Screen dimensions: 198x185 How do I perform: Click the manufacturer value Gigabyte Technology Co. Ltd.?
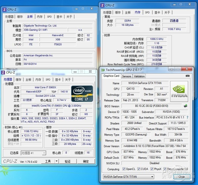(57, 26)
